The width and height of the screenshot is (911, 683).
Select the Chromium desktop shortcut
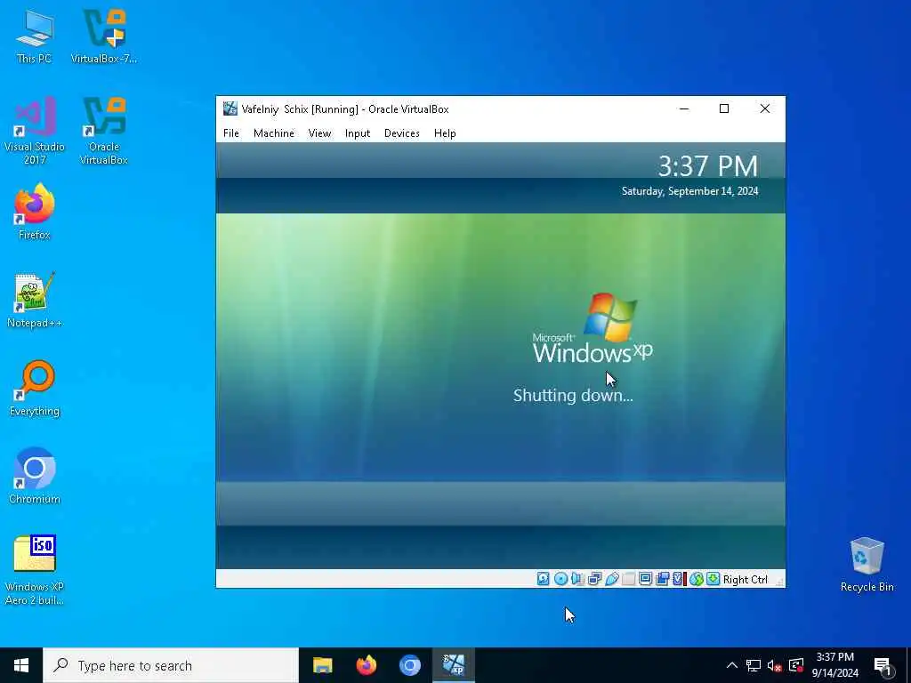35,477
